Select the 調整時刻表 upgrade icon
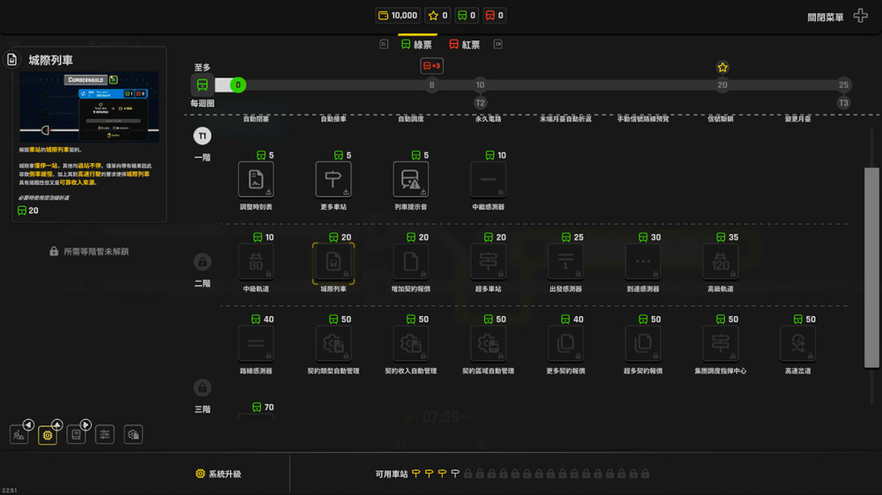Image resolution: width=882 pixels, height=495 pixels. (x=256, y=179)
